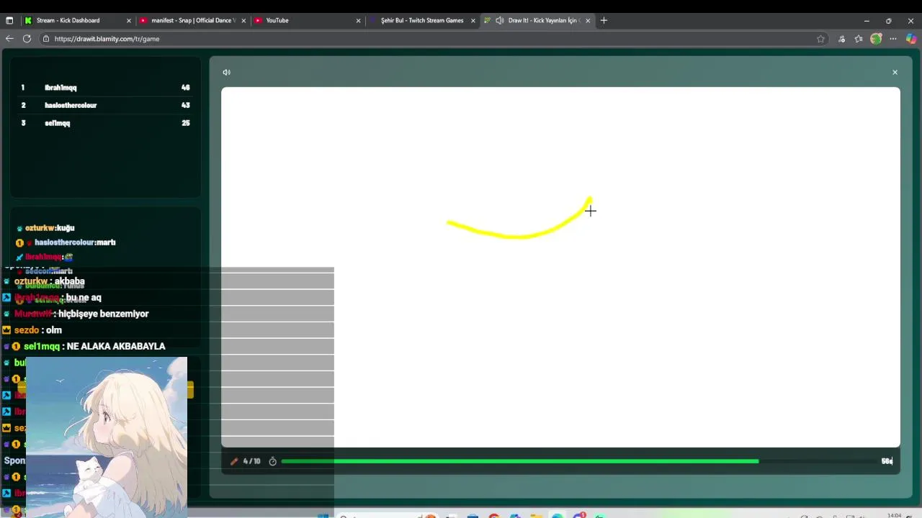Add this page to favorites star
Image resolution: width=922 pixels, height=518 pixels.
pos(820,39)
